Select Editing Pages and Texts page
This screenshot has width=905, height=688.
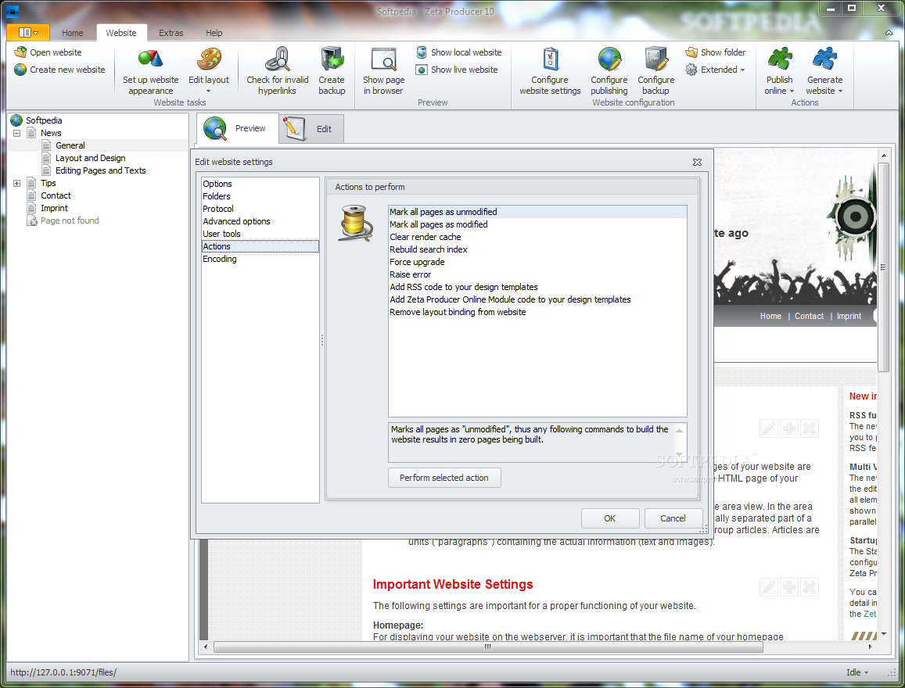[100, 170]
